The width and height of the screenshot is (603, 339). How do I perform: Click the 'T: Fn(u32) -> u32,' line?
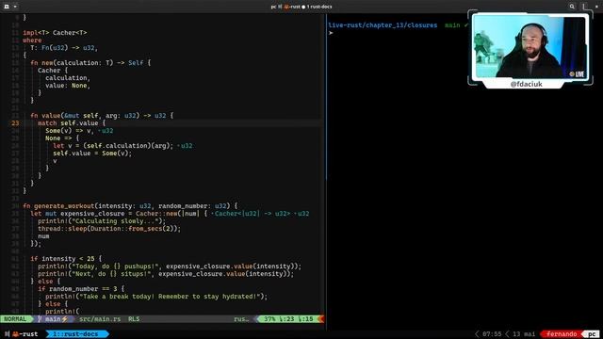click(x=64, y=48)
